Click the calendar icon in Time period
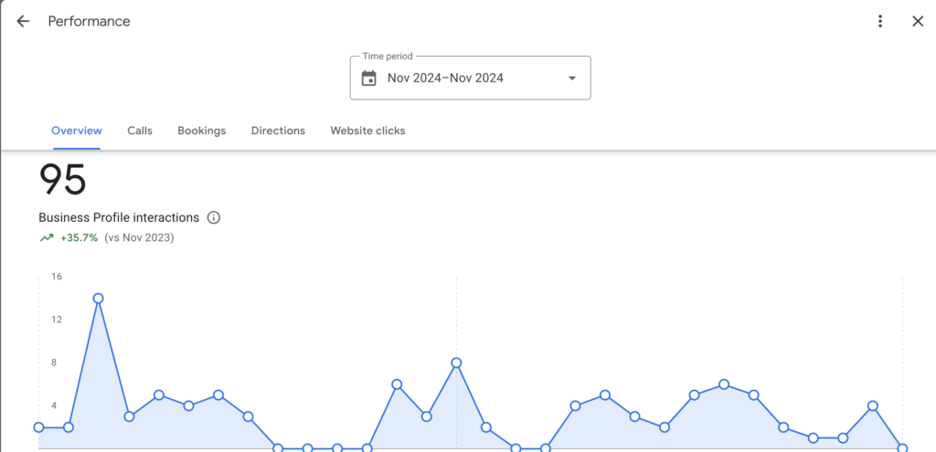This screenshot has height=452, width=936. tap(369, 79)
